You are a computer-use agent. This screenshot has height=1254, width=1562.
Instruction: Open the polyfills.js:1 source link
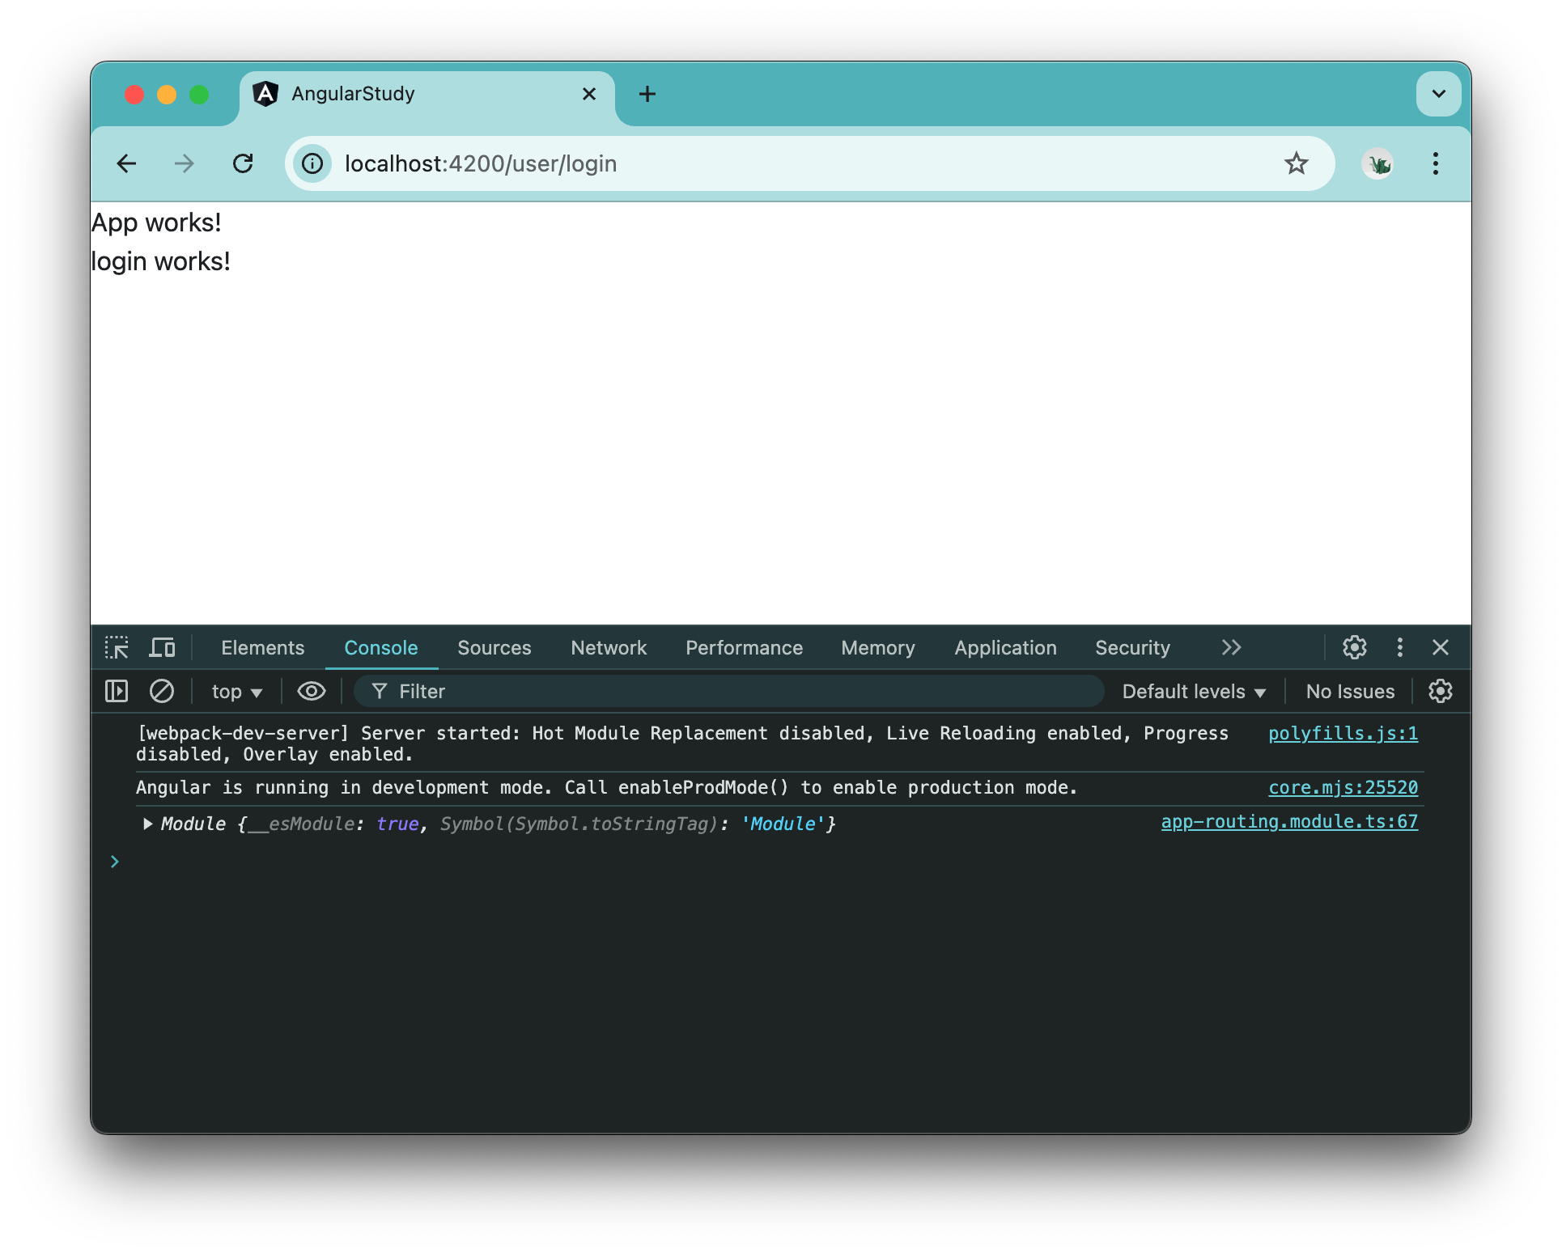pos(1343,734)
